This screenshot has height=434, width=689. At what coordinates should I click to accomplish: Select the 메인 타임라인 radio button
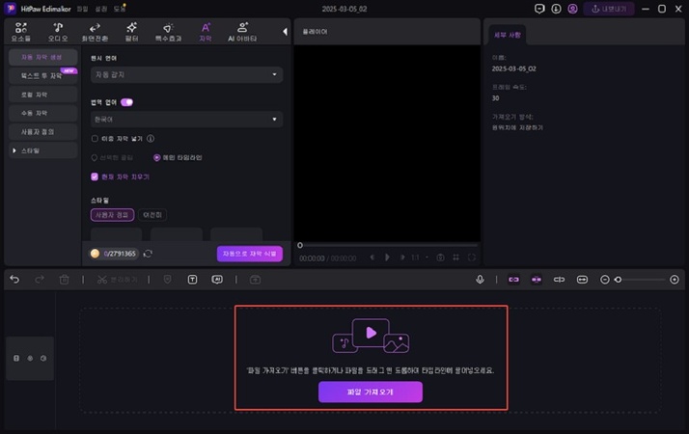pyautogui.click(x=157, y=157)
